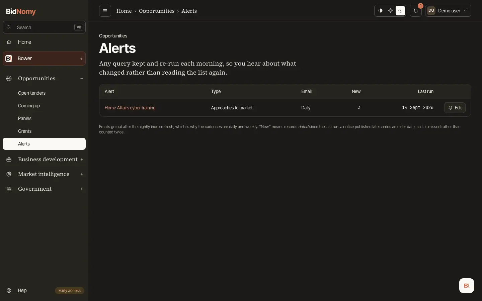Click the Approaches to market cell
The image size is (482, 301).
[x=232, y=108]
